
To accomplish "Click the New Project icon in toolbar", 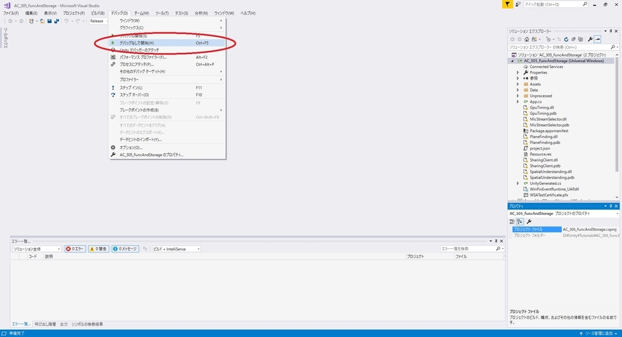I will [x=31, y=21].
